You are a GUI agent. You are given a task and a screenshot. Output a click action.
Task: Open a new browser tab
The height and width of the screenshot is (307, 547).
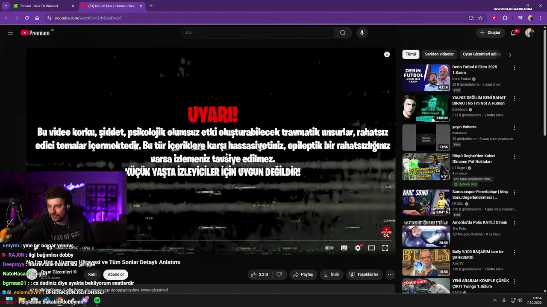coord(151,6)
